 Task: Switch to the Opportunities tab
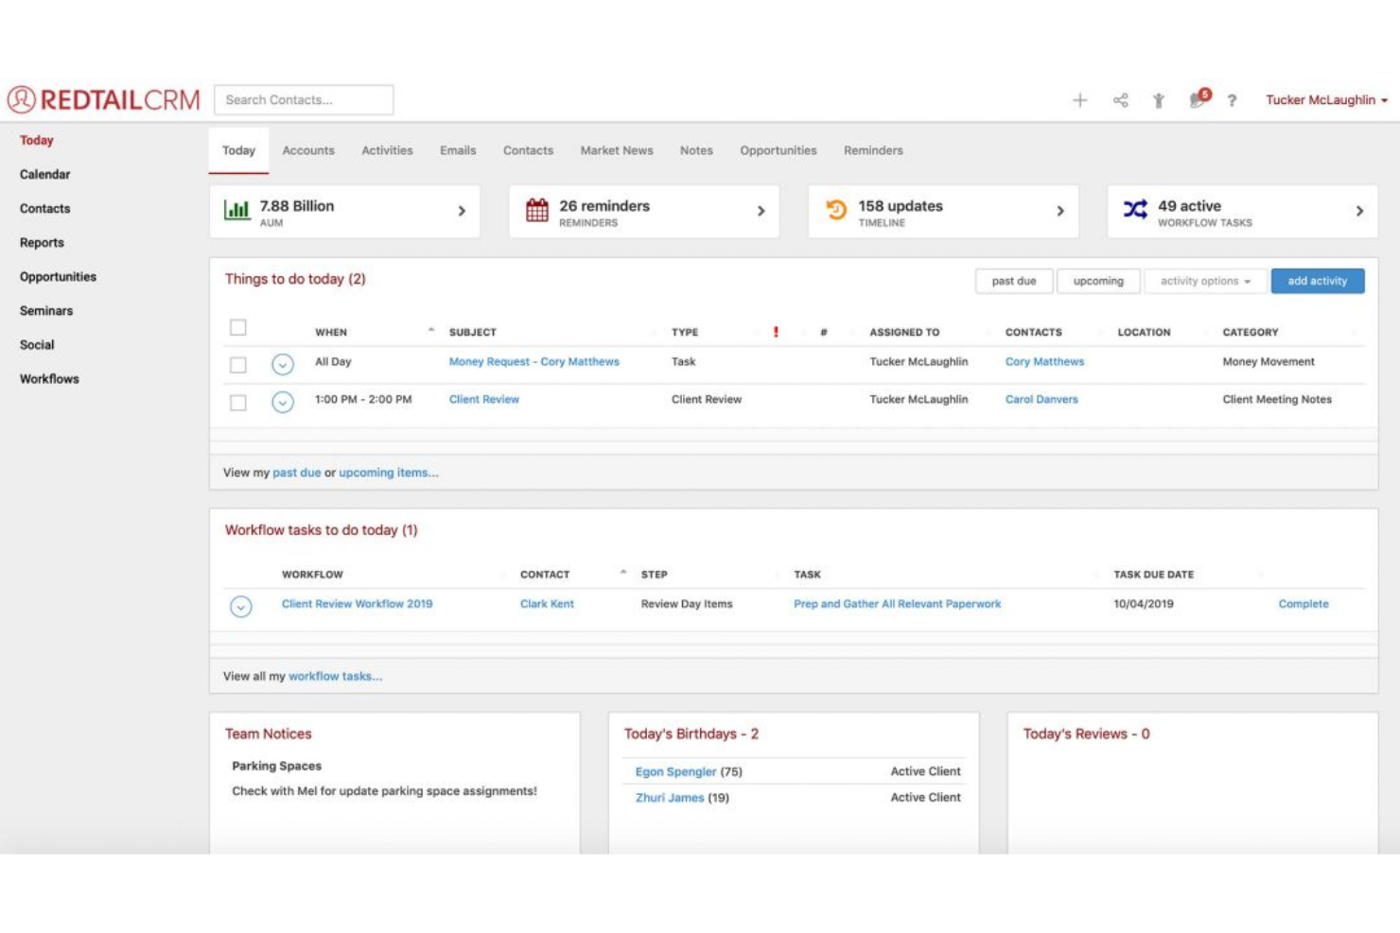coord(779,150)
